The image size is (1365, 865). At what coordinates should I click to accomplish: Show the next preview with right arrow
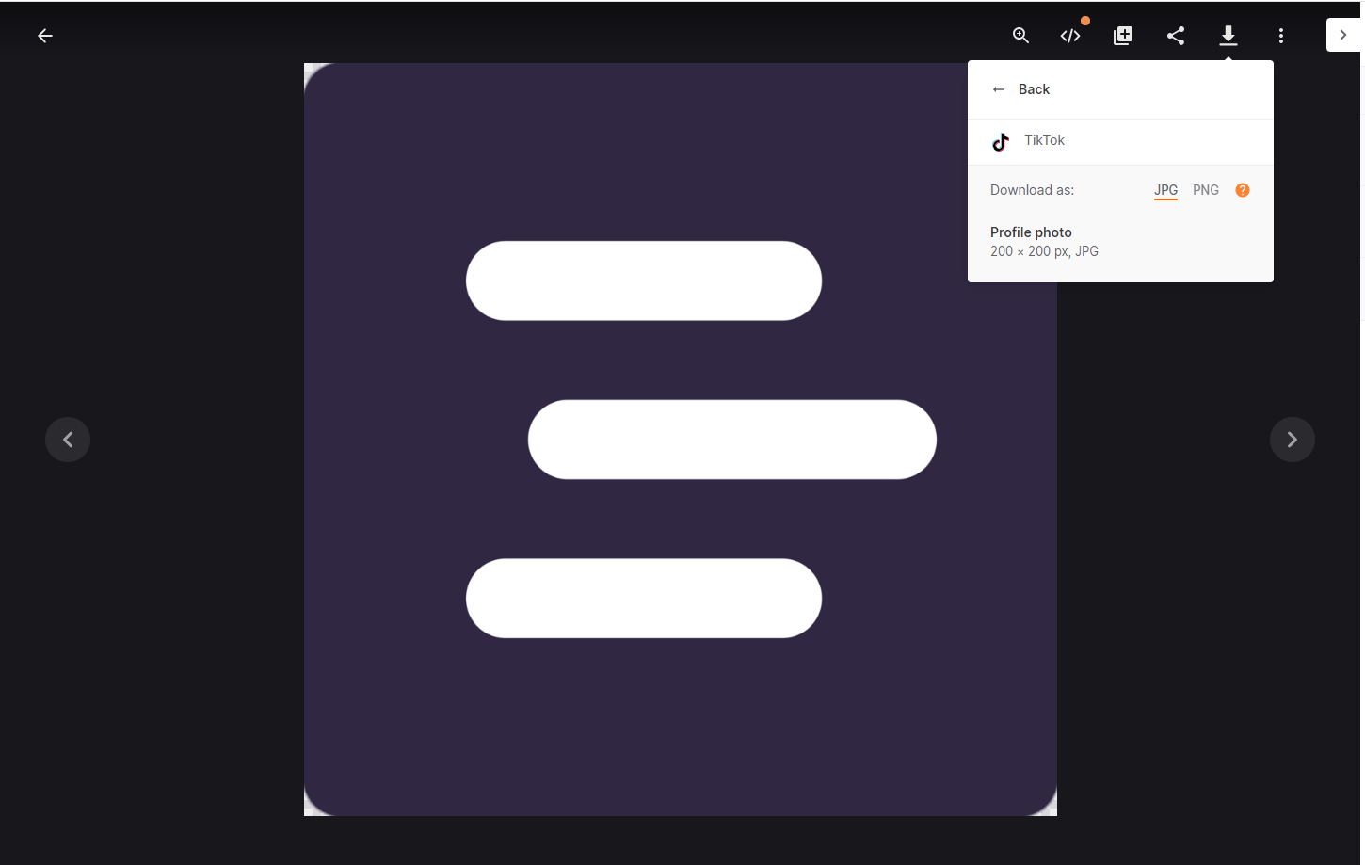(x=1292, y=439)
